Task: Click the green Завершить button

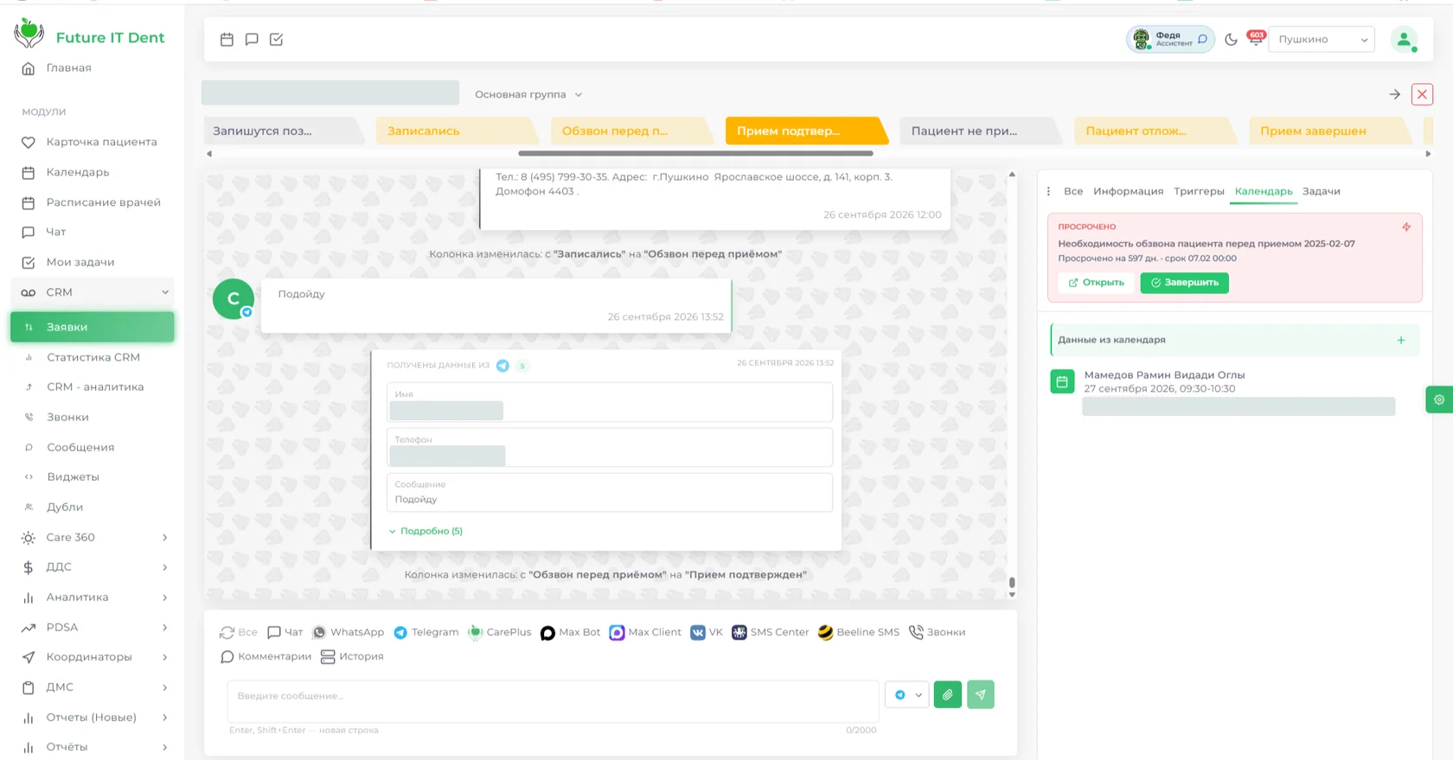Action: coord(1185,283)
